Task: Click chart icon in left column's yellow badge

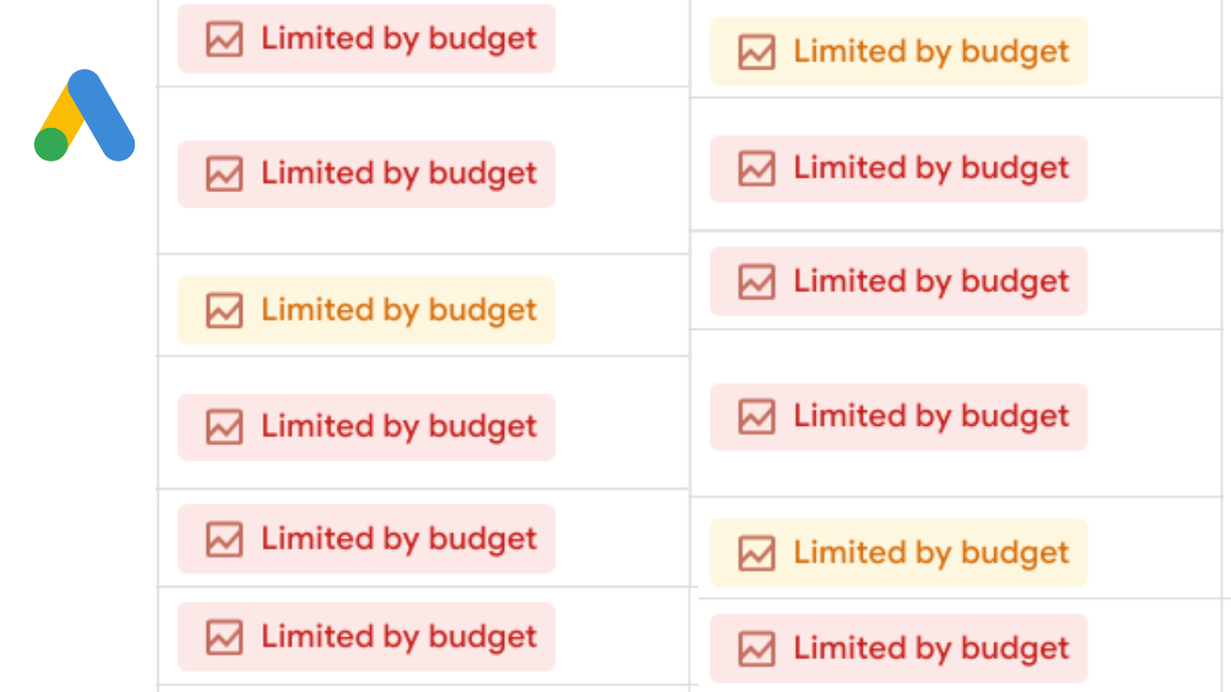Action: pyautogui.click(x=224, y=310)
